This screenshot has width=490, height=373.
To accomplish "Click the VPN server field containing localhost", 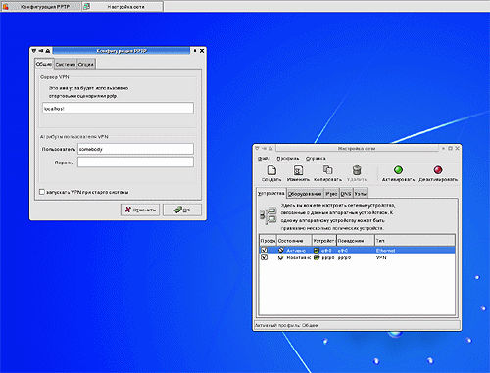I will [x=118, y=108].
